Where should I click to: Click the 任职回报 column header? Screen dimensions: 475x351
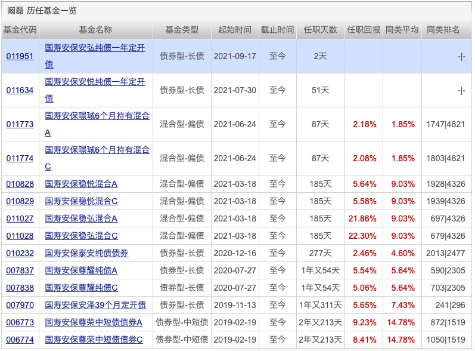point(364,30)
